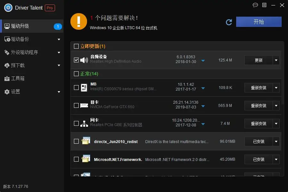Click the directx_Jun2010_redist package icon
This screenshot has width=288, height=192.
pyautogui.click(x=86, y=141)
